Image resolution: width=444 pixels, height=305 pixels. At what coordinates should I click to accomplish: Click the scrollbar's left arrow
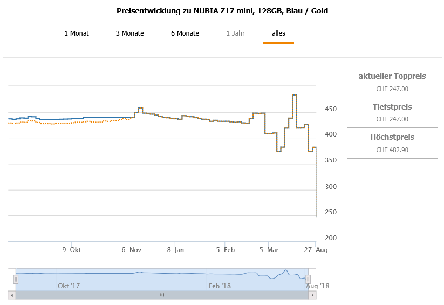tap(11, 295)
